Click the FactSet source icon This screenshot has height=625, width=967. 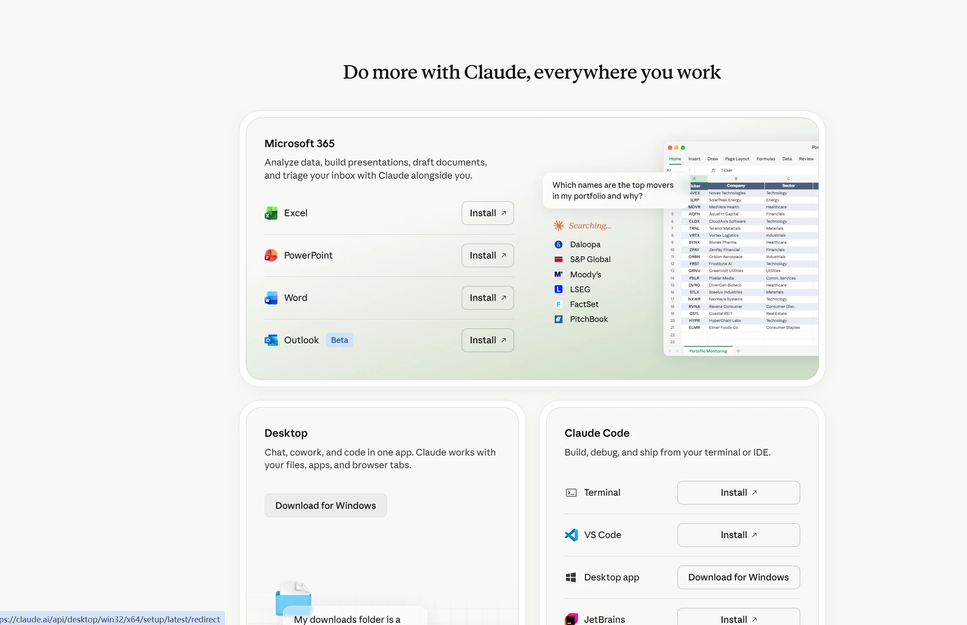tap(558, 304)
